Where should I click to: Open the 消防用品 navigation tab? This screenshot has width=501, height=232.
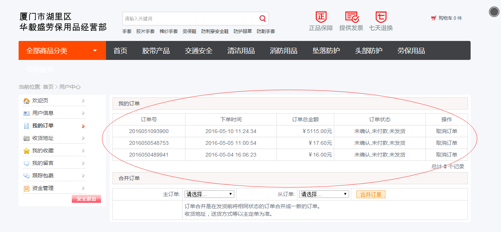coord(283,51)
